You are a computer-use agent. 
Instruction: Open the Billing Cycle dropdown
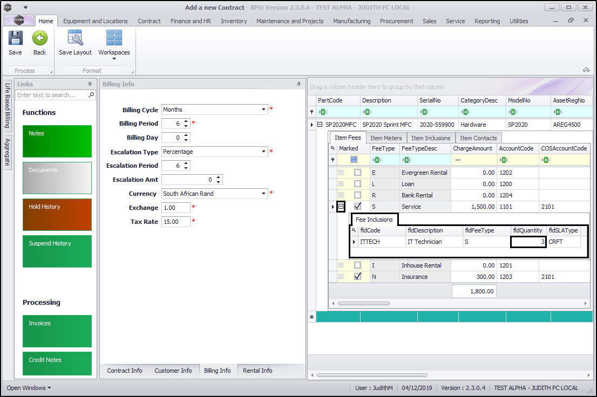point(264,109)
